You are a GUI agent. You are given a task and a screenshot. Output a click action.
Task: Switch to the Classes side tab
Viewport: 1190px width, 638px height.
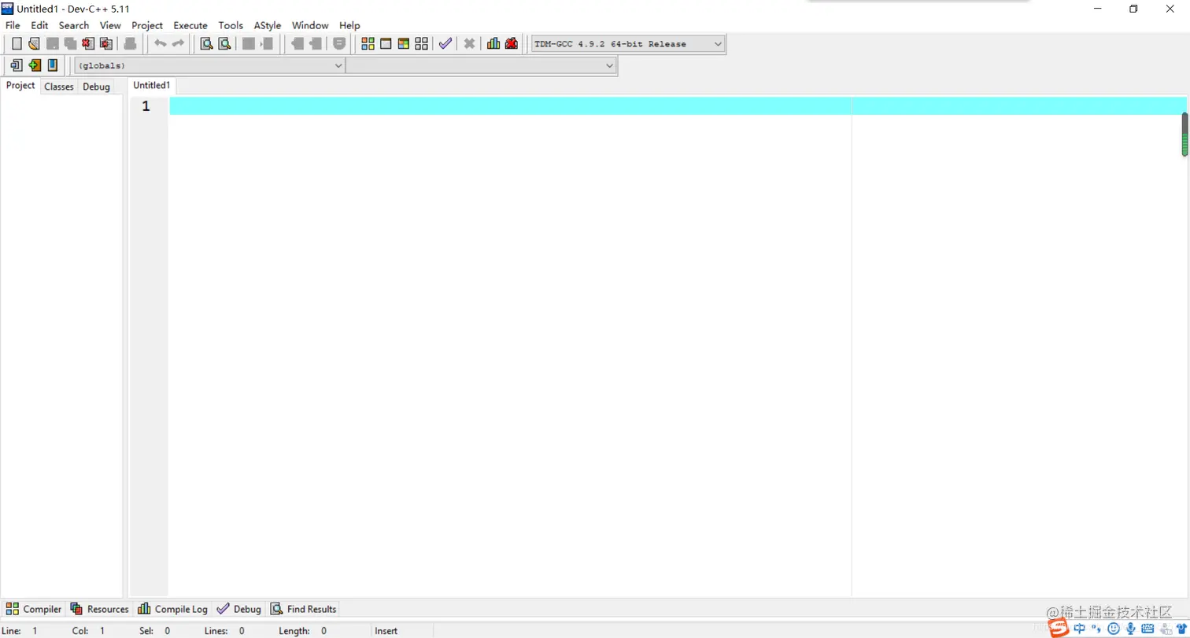click(x=59, y=87)
